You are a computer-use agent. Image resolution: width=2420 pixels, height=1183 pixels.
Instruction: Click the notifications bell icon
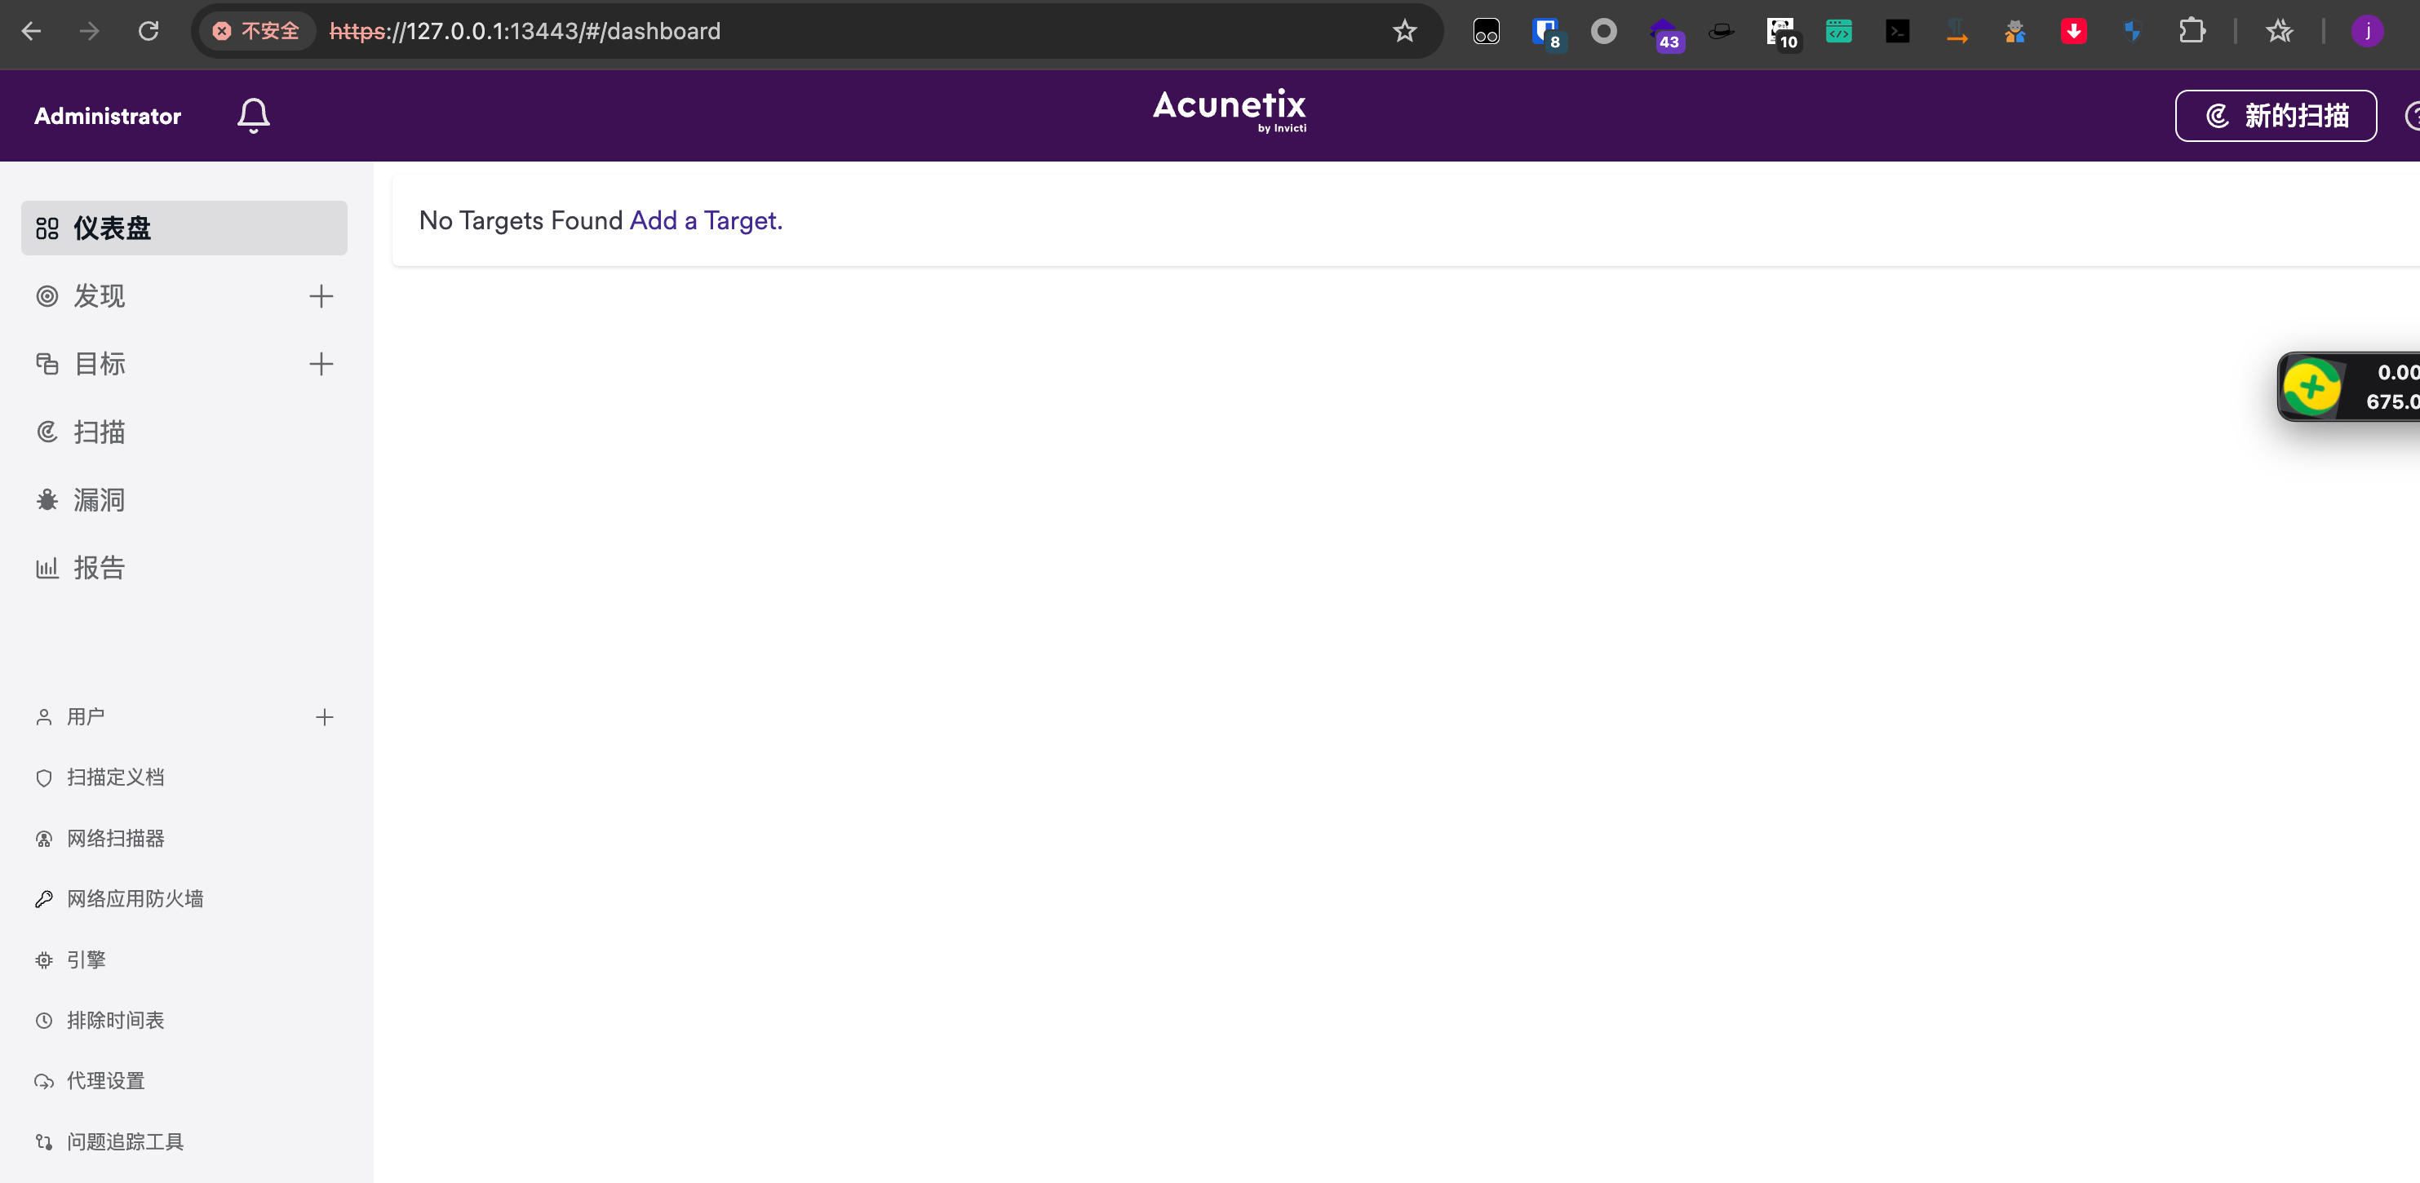(253, 116)
